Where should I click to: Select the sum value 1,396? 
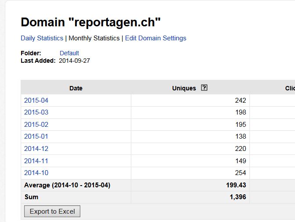point(238,197)
